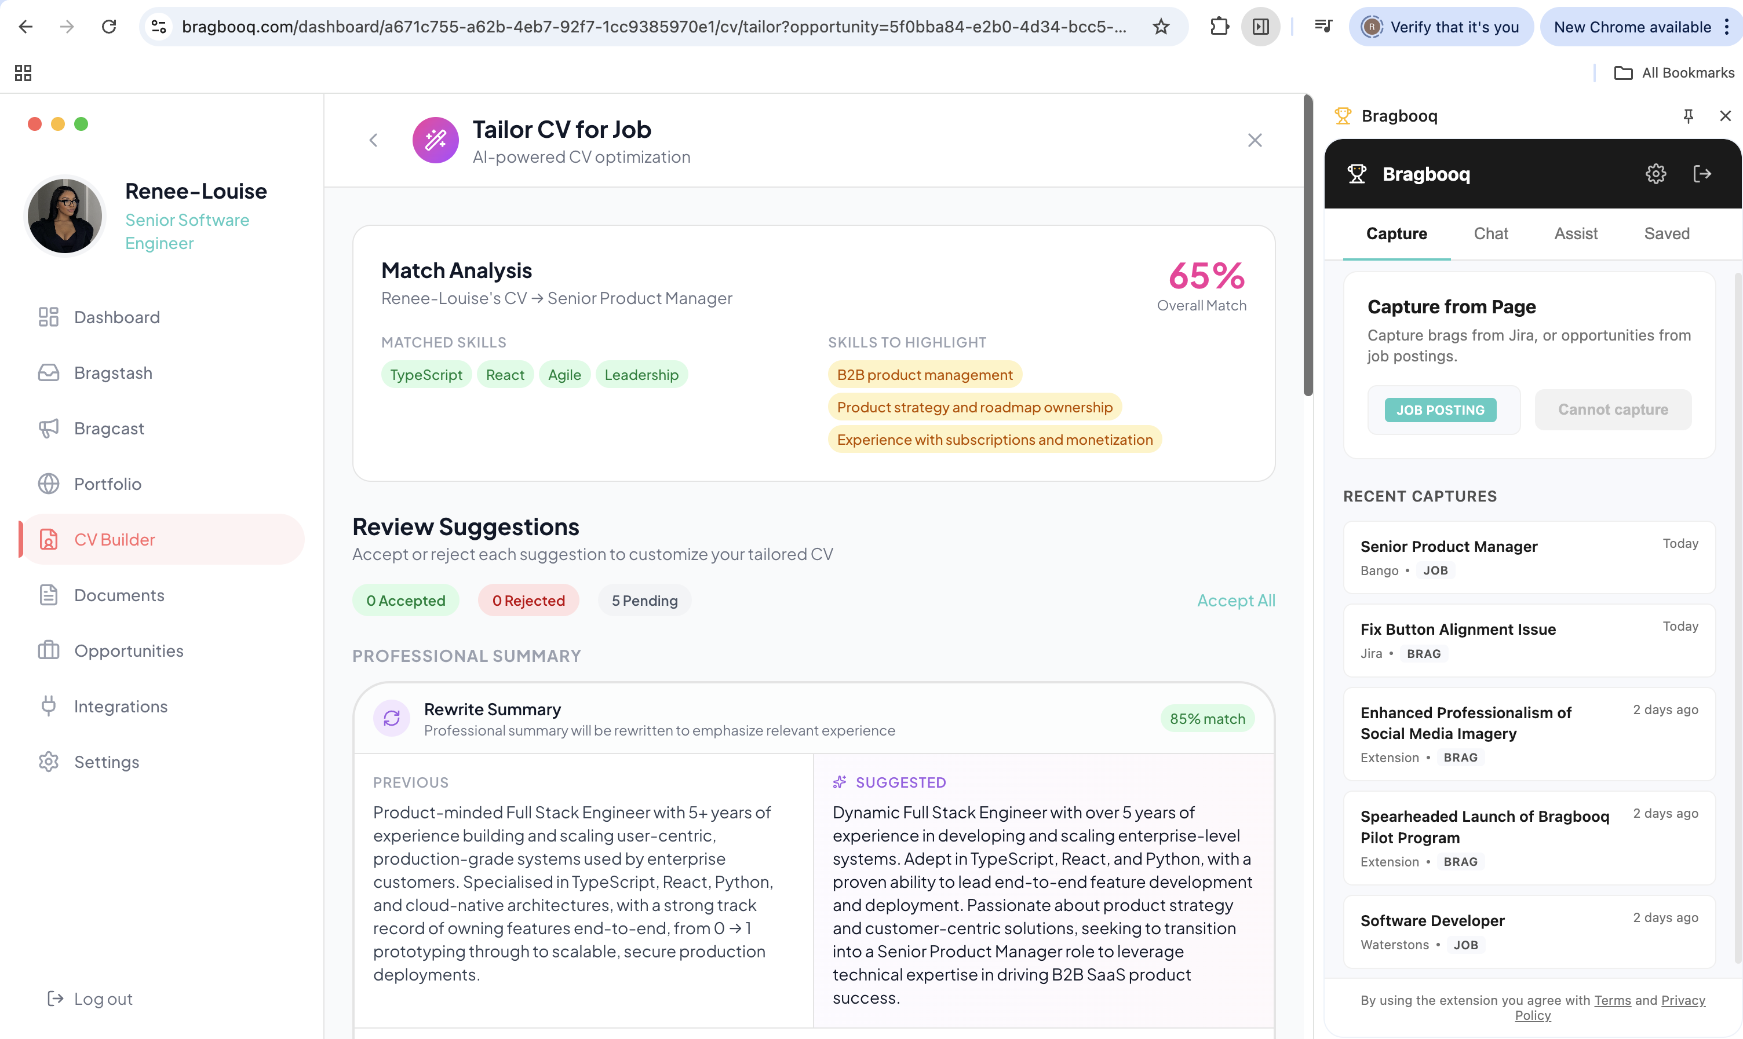Open the Terms link
This screenshot has height=1039, width=1743.
click(1612, 1000)
